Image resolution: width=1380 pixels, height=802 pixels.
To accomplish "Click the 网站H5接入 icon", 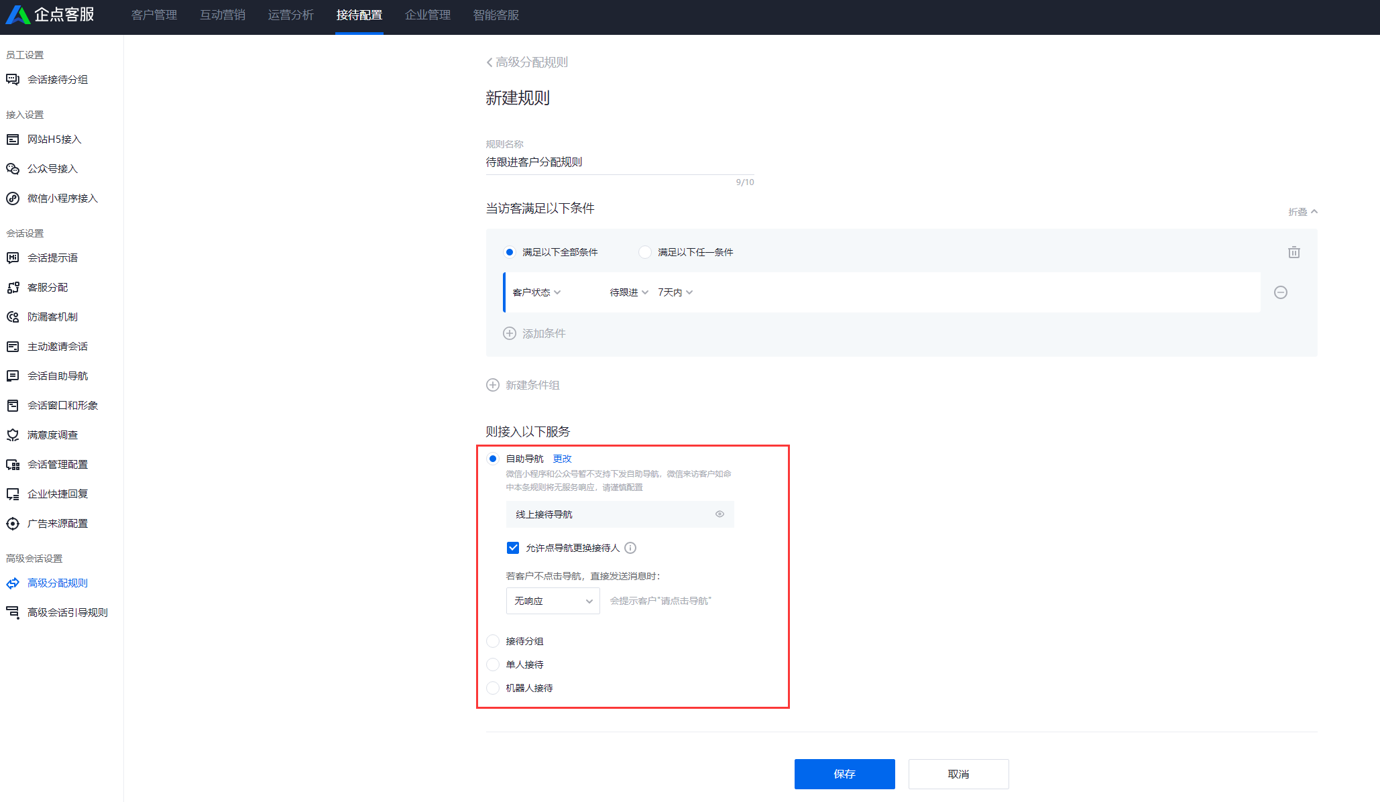I will tap(13, 139).
